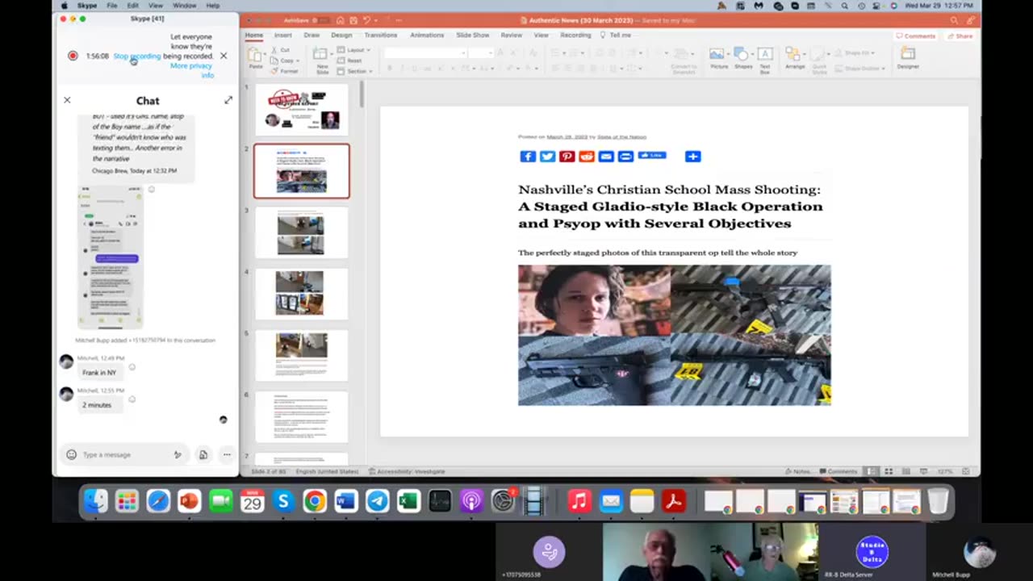Select slide 3 thumbnail

301,233
